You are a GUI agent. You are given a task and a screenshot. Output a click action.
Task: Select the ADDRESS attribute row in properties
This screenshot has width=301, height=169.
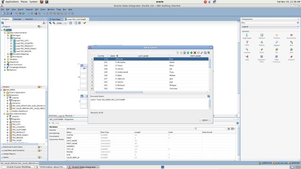point(150,146)
